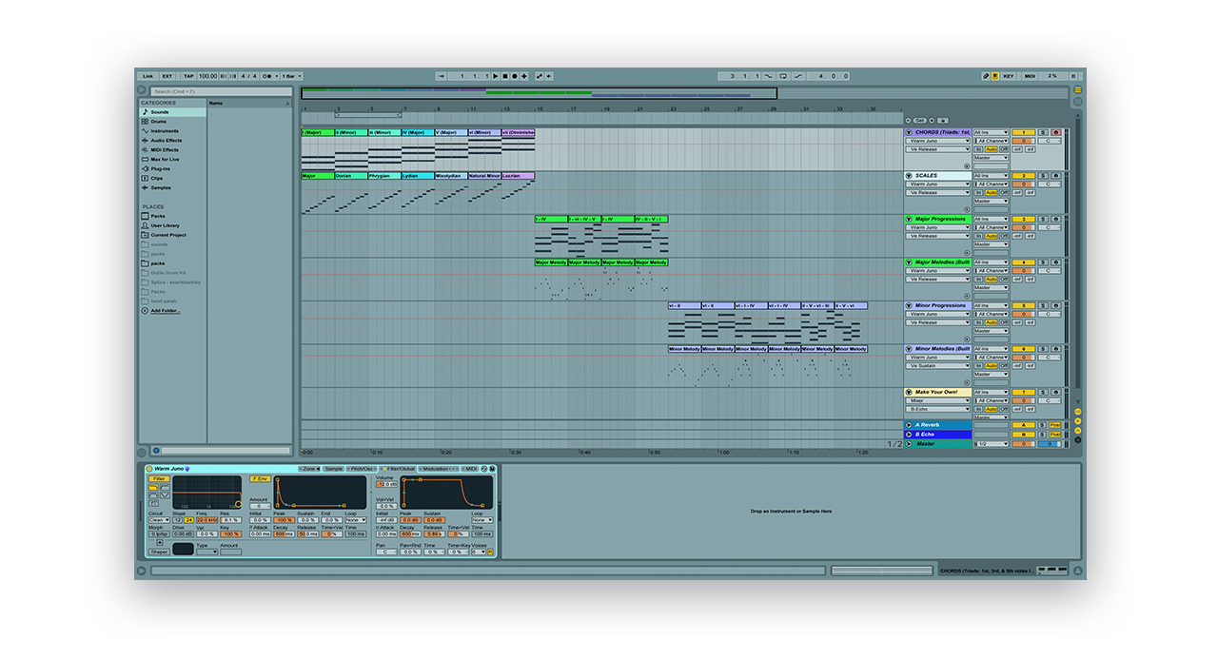Click the browser Search field

click(x=221, y=91)
